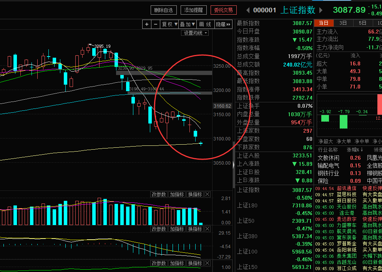The width and height of the screenshot is (382, 272).
Task: Select the 当日 tab
Action: click(324, 23)
